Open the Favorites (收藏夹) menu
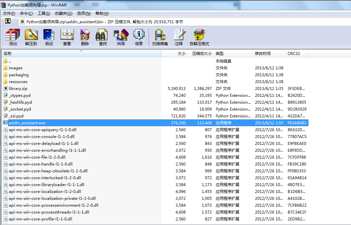351x225 pixels. pos(64,13)
